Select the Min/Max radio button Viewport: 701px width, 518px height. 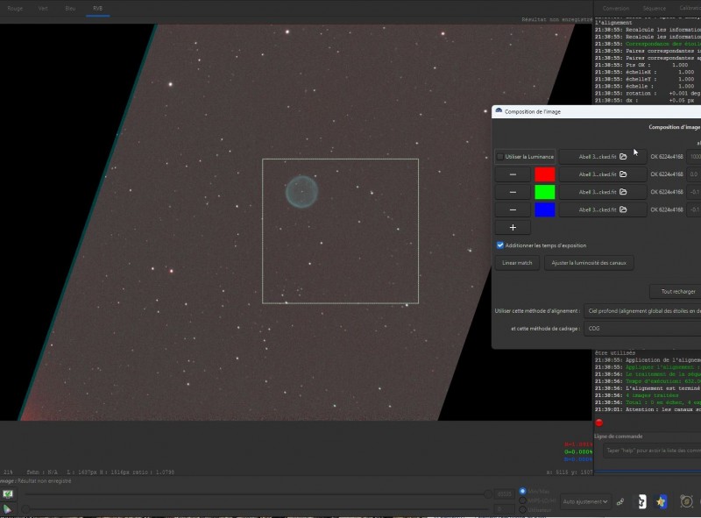522,491
